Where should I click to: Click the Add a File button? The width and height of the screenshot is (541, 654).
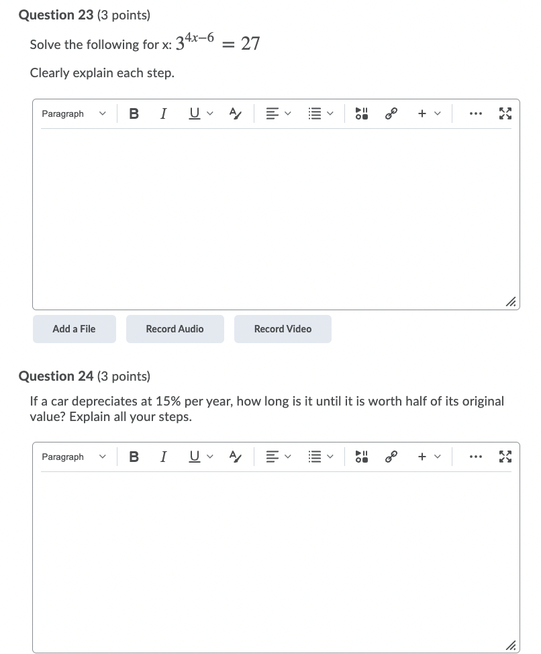[74, 329]
